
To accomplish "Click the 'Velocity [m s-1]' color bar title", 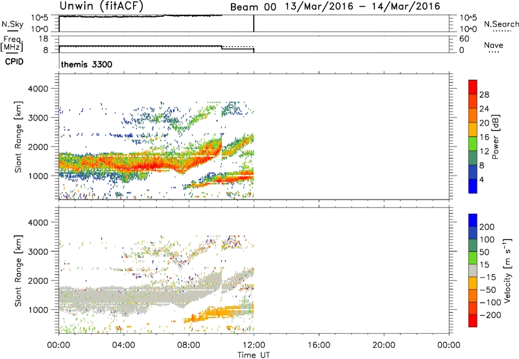I will coord(507,270).
